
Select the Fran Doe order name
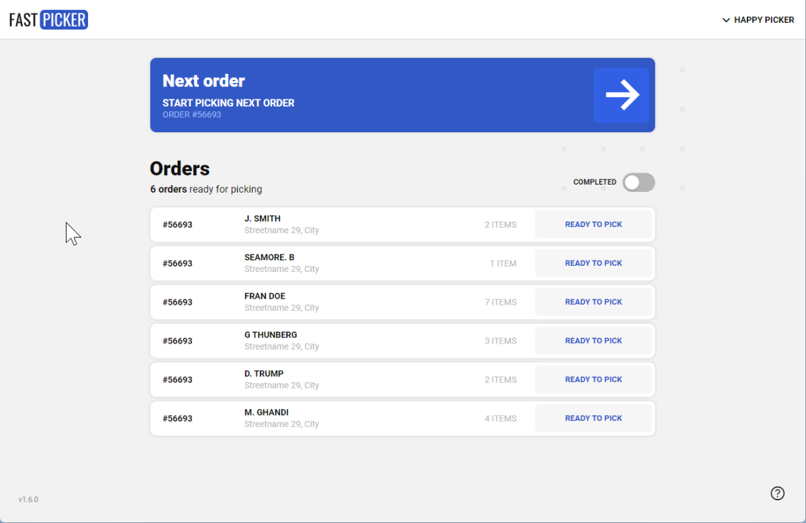tap(265, 296)
